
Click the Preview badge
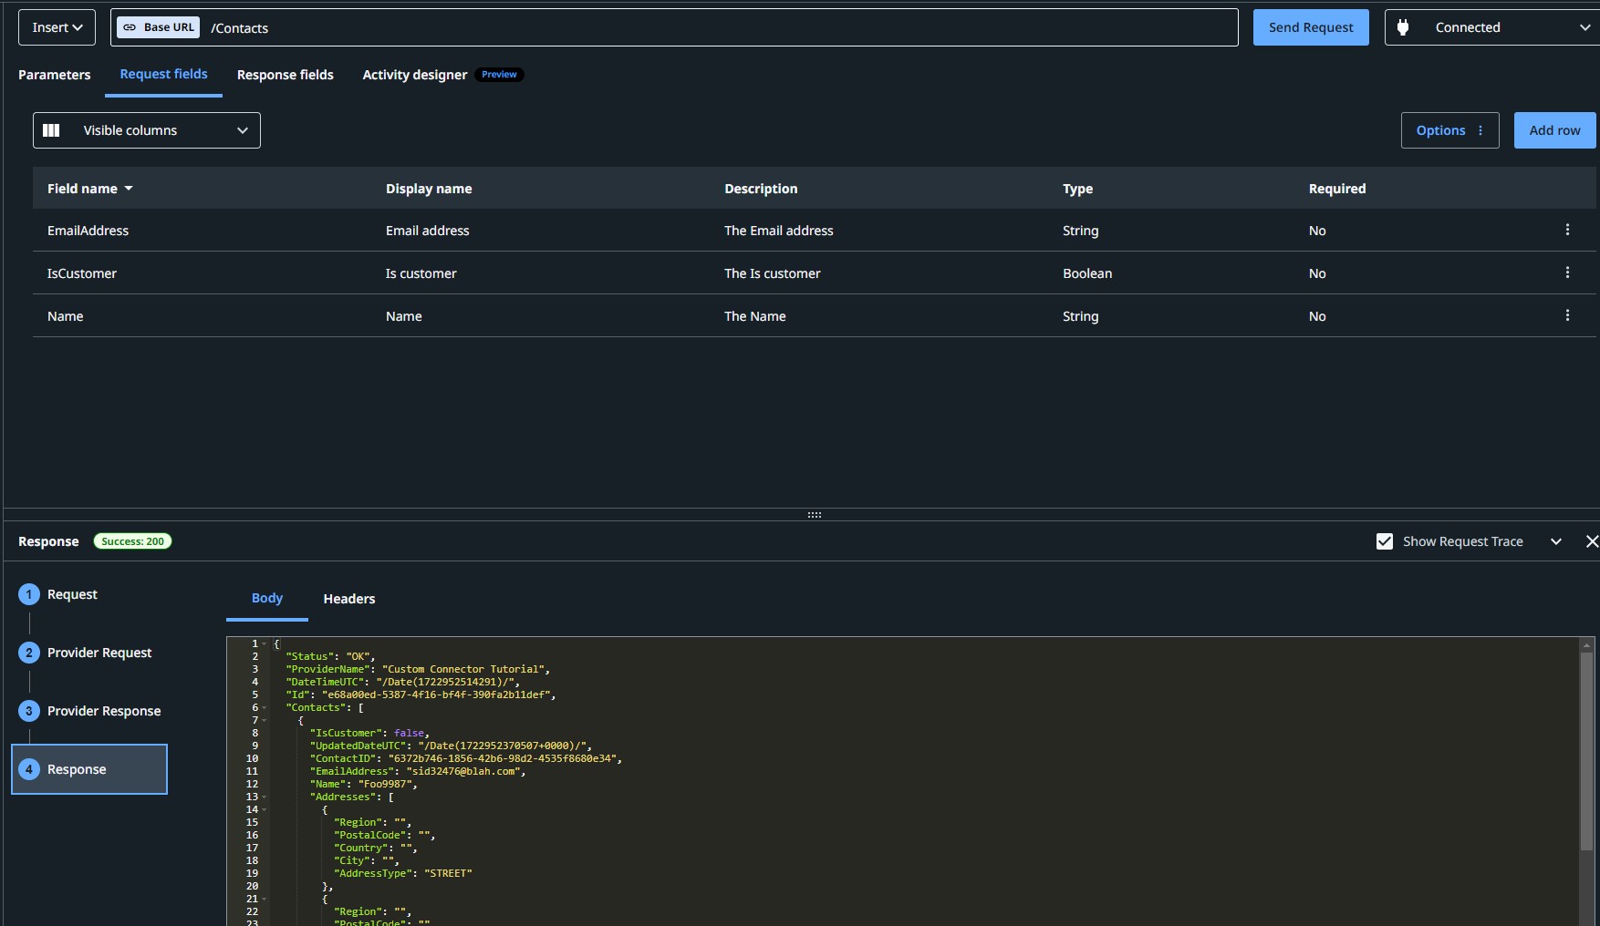499,75
